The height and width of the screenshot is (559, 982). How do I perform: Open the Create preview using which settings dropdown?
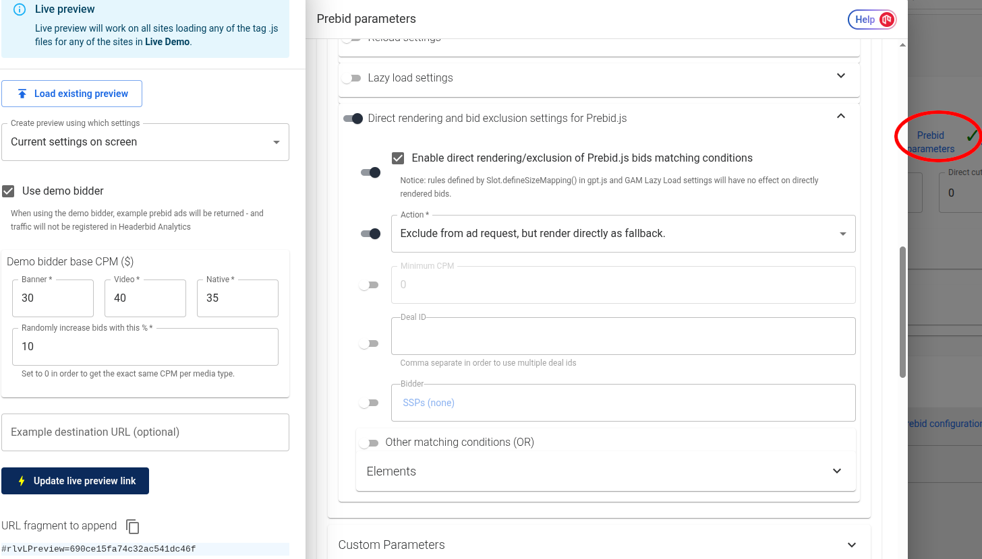pyautogui.click(x=145, y=142)
